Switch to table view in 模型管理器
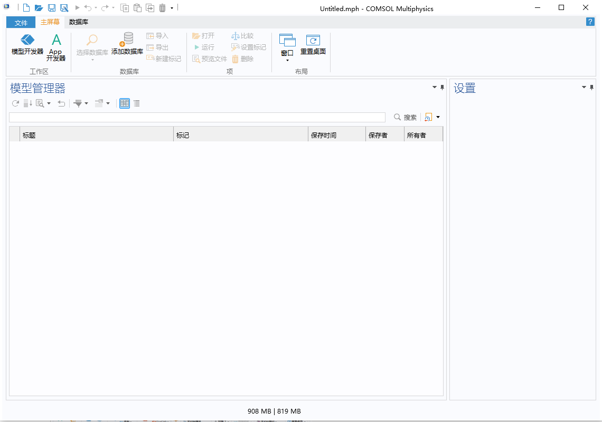This screenshot has height=422, width=602. [x=125, y=103]
